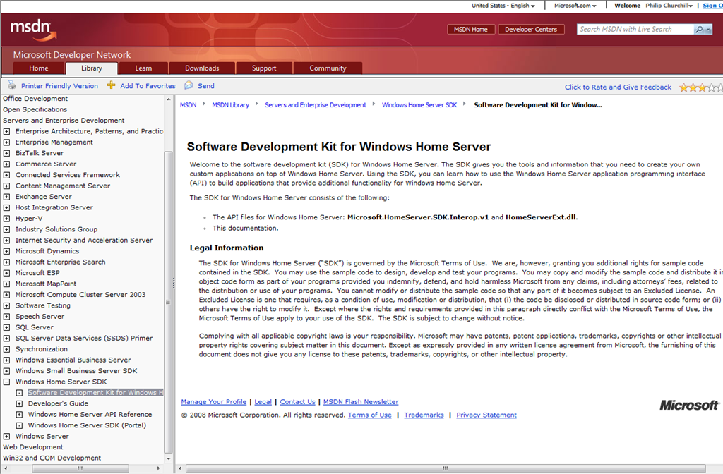
Task: Open the Support tab
Action: click(264, 68)
